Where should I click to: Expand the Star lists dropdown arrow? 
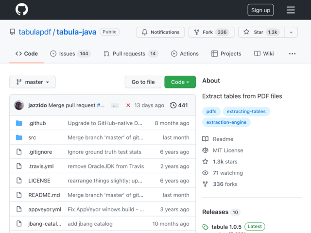pos(291,32)
